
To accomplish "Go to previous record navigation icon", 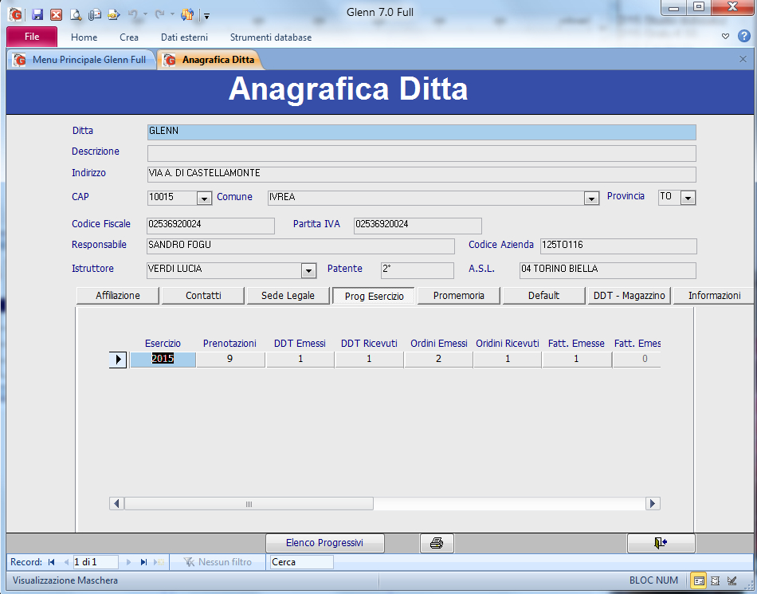I will [66, 562].
